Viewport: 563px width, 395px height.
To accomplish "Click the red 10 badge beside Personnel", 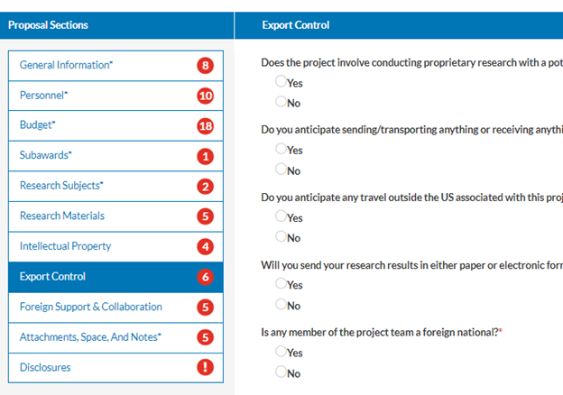I will 206,96.
